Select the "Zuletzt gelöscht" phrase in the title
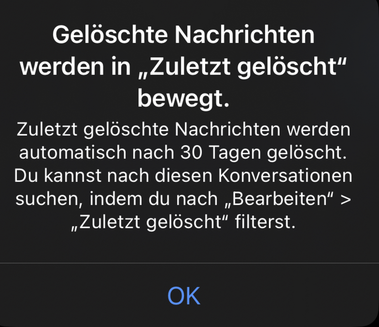Screen dimensions: 379x327 [x=242, y=67]
